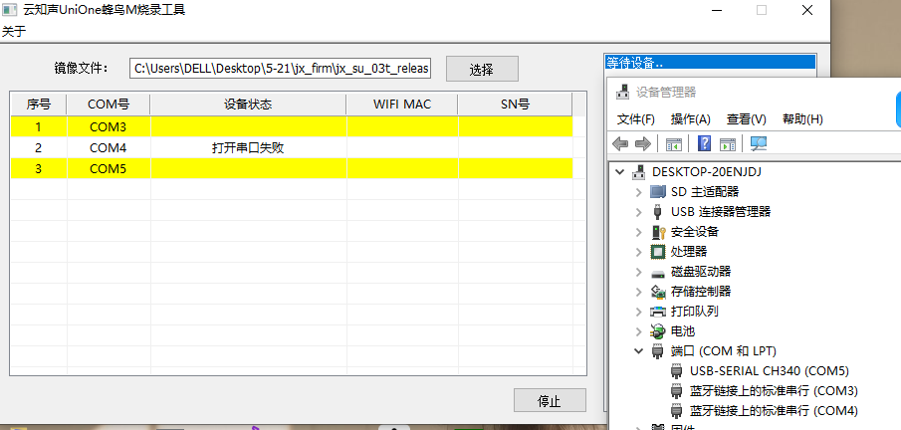This screenshot has height=430, width=901.
Task: Expand the USB 连接器管理器 node
Action: [x=638, y=212]
